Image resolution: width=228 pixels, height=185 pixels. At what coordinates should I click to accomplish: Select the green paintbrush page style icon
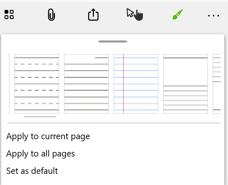click(178, 14)
